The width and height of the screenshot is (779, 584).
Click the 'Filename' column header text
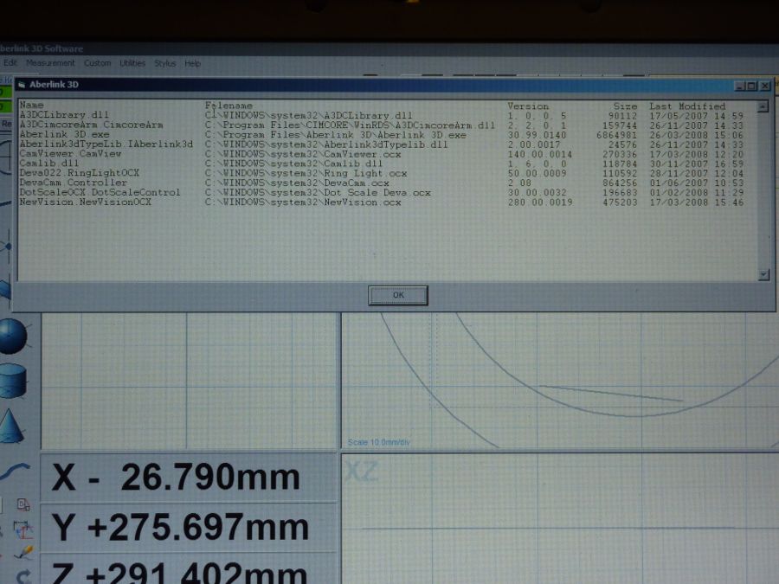point(229,106)
